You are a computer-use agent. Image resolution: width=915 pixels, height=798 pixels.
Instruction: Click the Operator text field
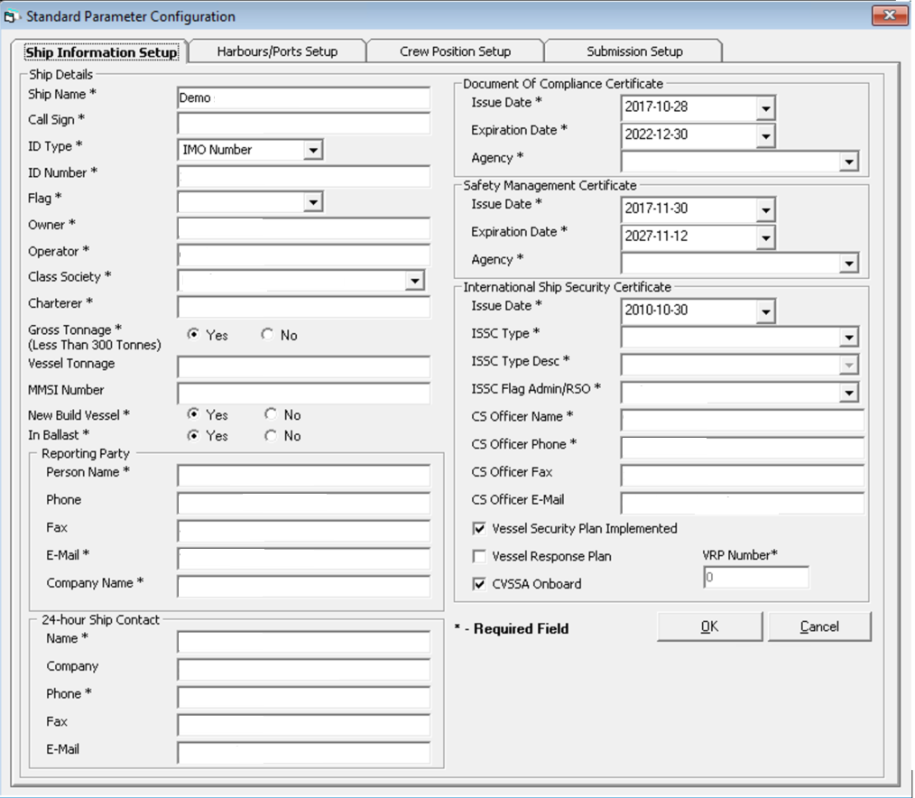pyautogui.click(x=303, y=255)
